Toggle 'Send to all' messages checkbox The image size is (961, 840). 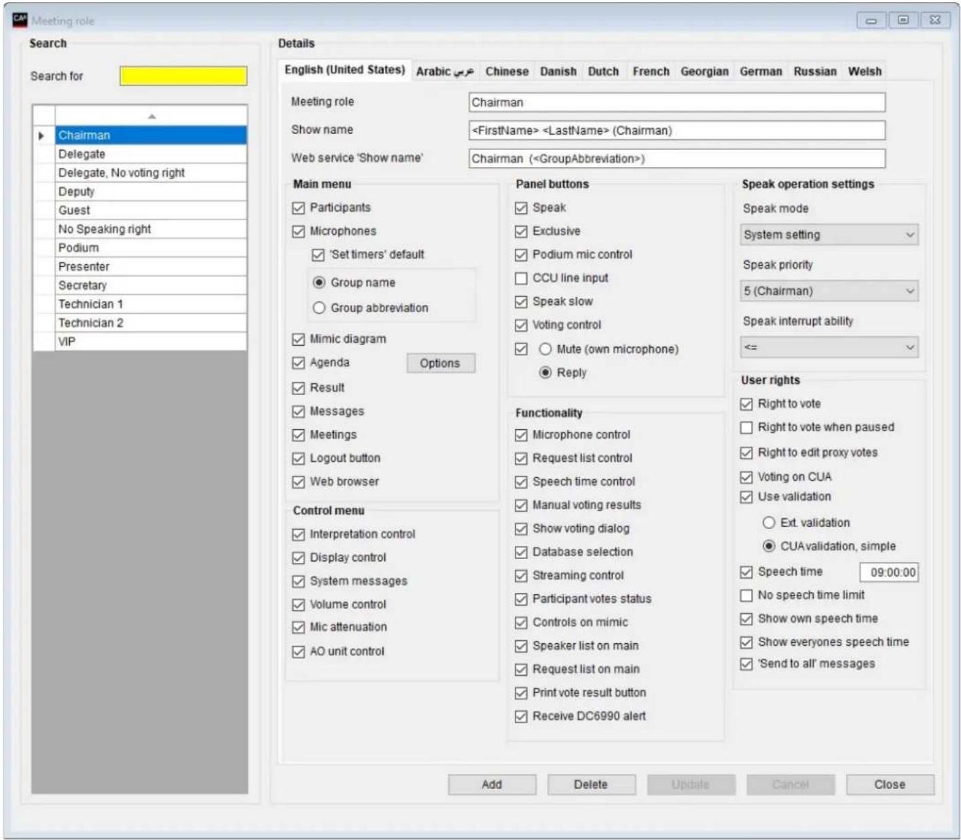pos(746,664)
